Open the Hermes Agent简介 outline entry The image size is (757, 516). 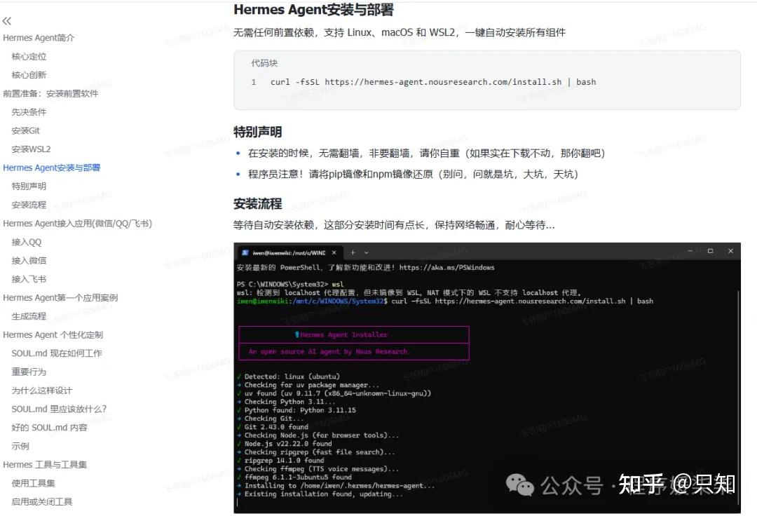pyautogui.click(x=39, y=38)
